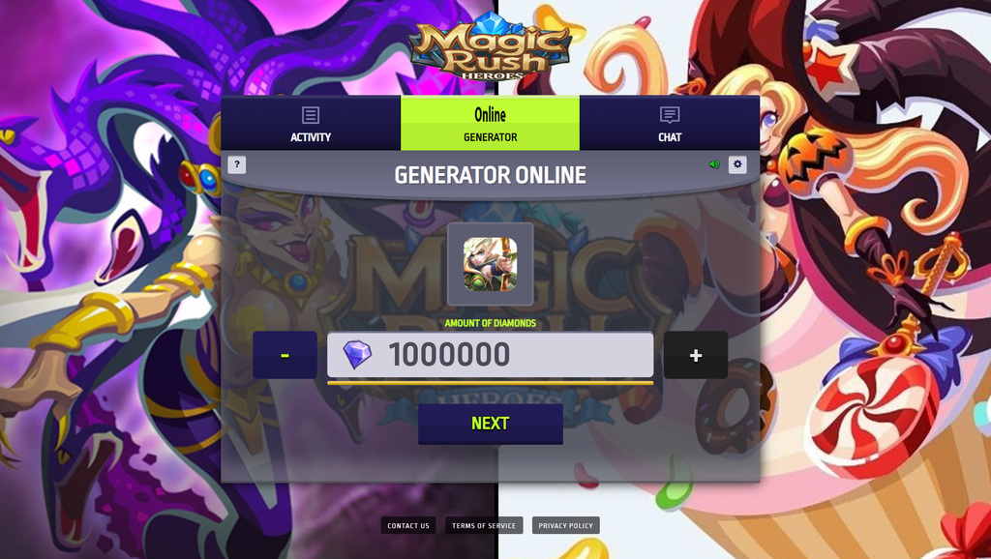The height and width of the screenshot is (559, 991).
Task: Click the Chat speech bubble icon
Action: coord(670,115)
